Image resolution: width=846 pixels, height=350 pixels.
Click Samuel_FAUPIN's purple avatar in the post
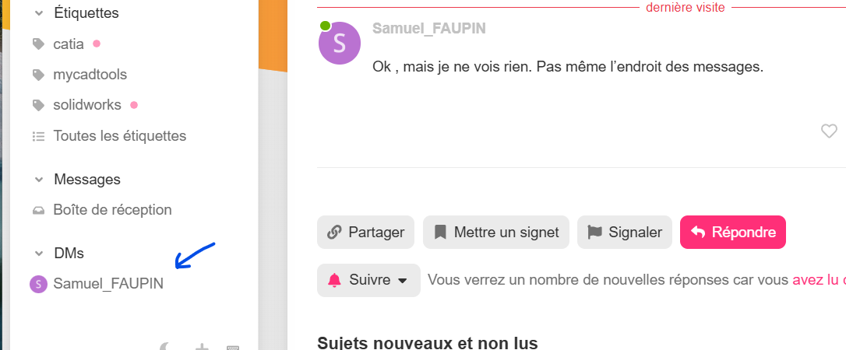pyautogui.click(x=340, y=44)
